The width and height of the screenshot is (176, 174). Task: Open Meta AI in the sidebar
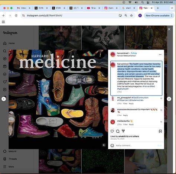10,151
